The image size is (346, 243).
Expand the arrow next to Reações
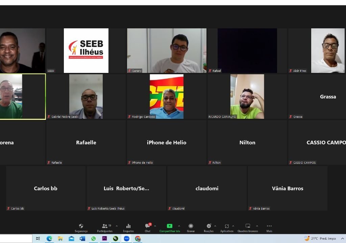pyautogui.click(x=215, y=226)
